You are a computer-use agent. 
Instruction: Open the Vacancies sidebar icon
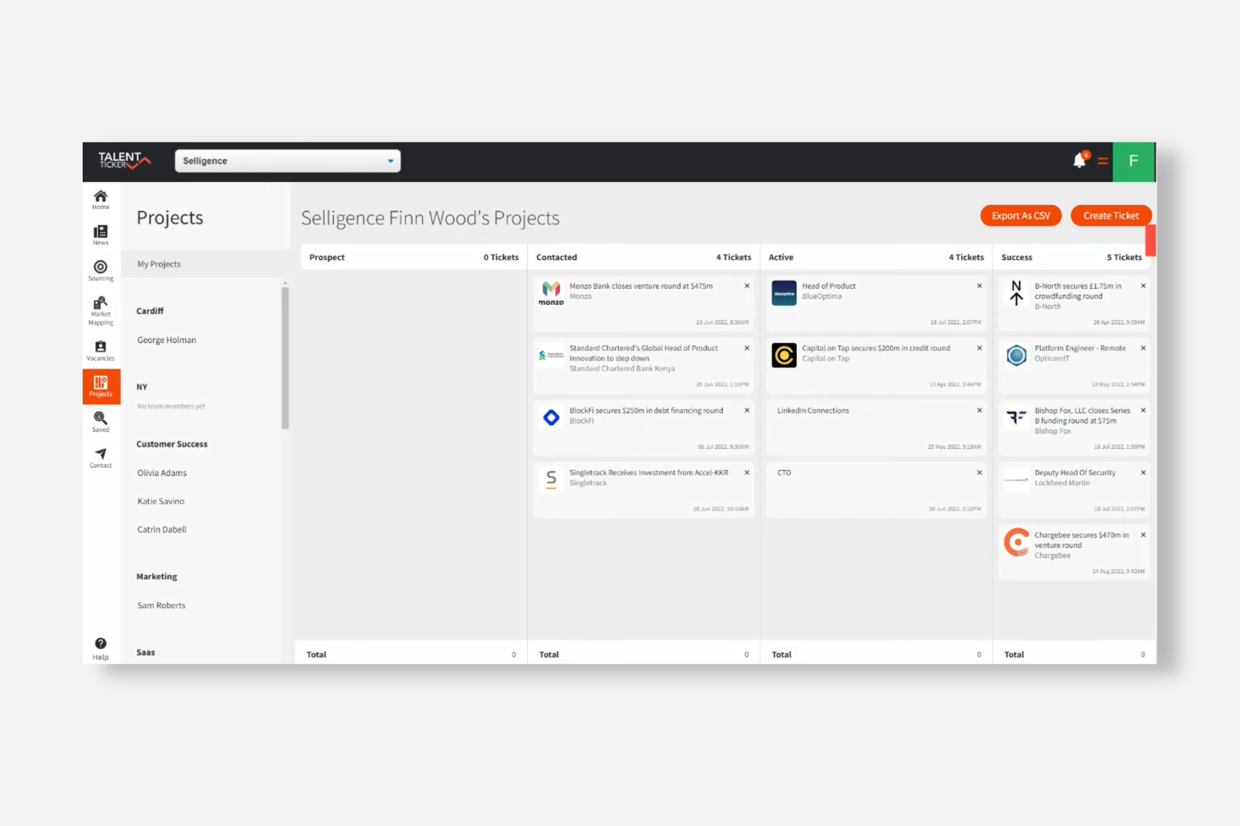pos(100,350)
